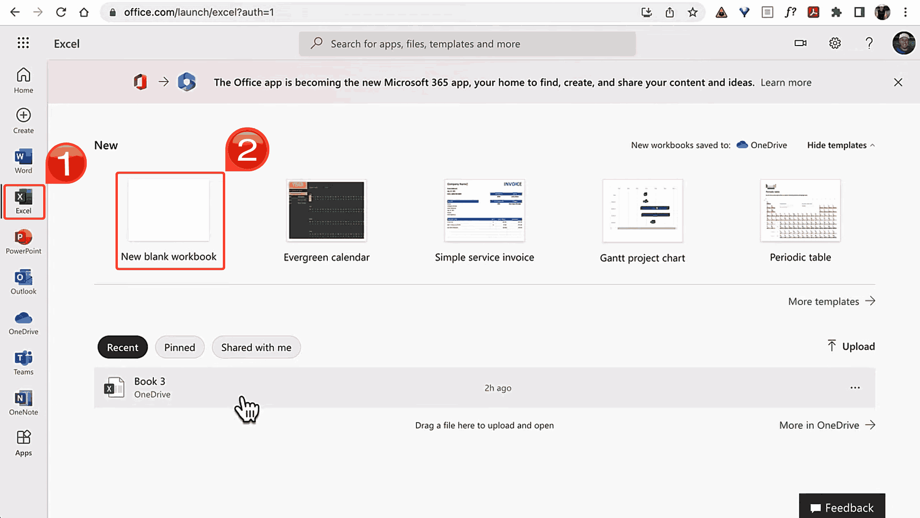Viewport: 920px width, 518px height.
Task: Open the Gantt project chart template
Action: tap(643, 221)
